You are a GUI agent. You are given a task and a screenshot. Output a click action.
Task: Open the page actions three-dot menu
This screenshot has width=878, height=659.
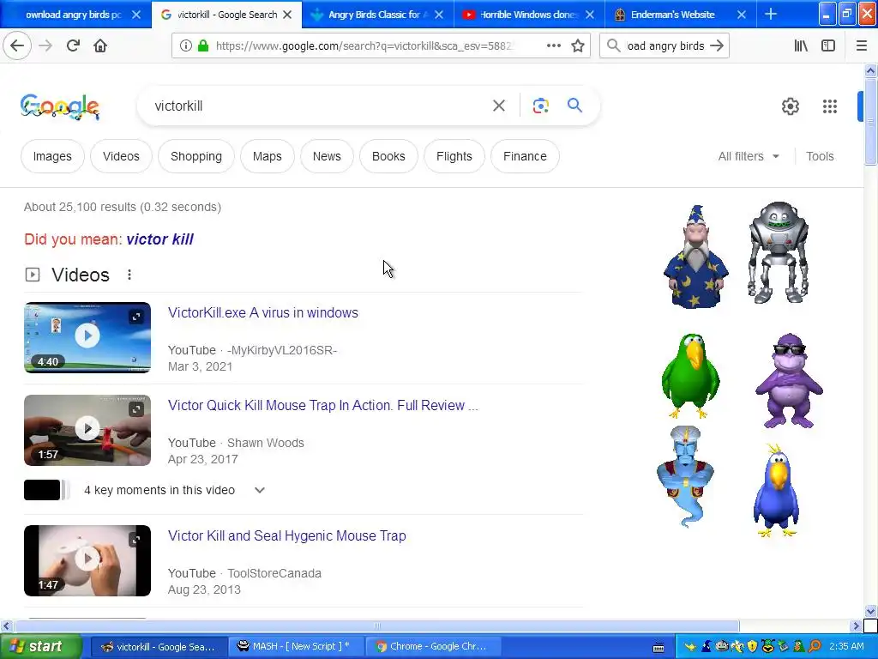point(553,45)
